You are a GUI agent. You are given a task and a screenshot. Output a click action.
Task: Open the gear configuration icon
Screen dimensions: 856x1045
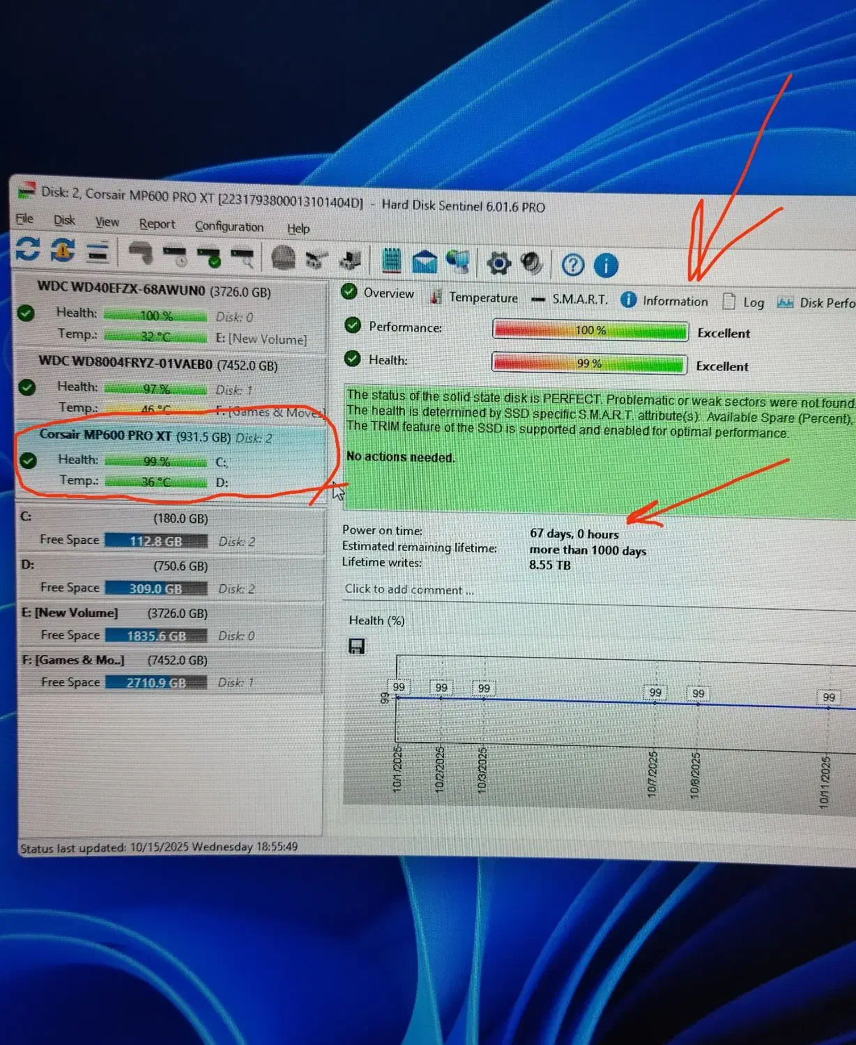coord(498,263)
